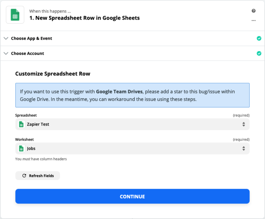Click the Refresh Fields button
This screenshot has height=219, width=265.
[38, 176]
